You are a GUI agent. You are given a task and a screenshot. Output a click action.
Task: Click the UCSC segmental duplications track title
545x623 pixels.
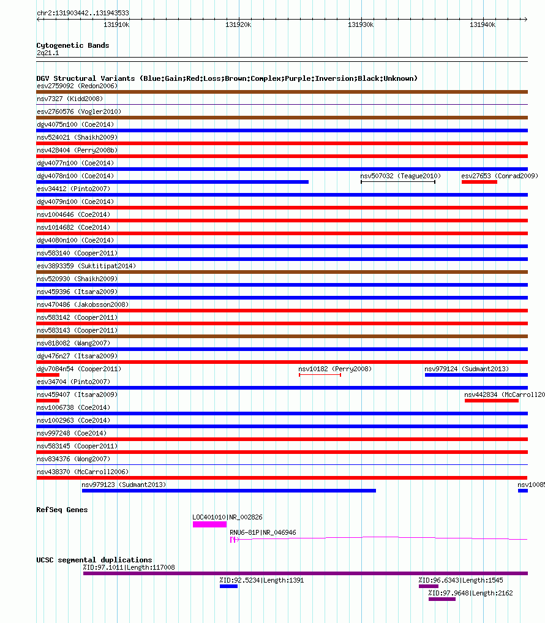(x=94, y=560)
